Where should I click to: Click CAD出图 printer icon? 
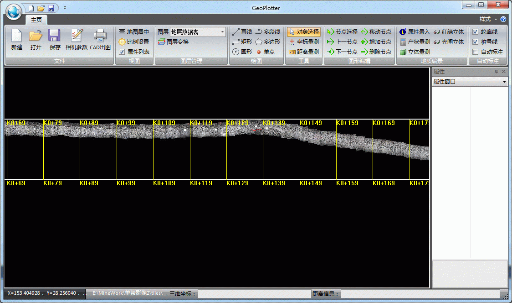[x=100, y=40]
